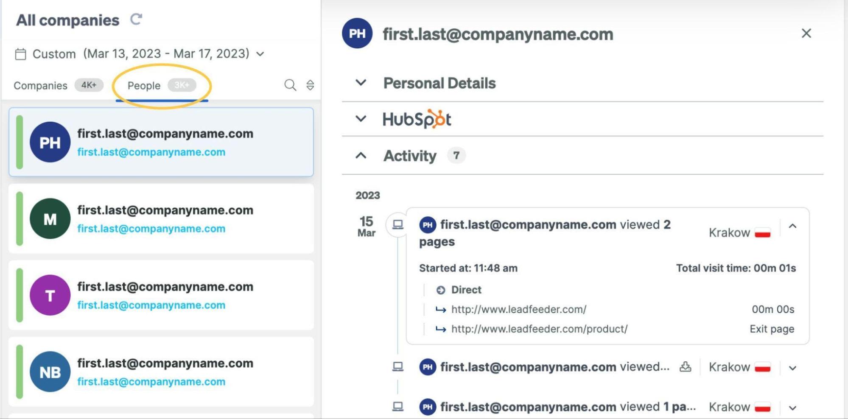848x419 pixels.
Task: Open the http://www.leadfeeder.com/product/ link
Action: click(539, 329)
